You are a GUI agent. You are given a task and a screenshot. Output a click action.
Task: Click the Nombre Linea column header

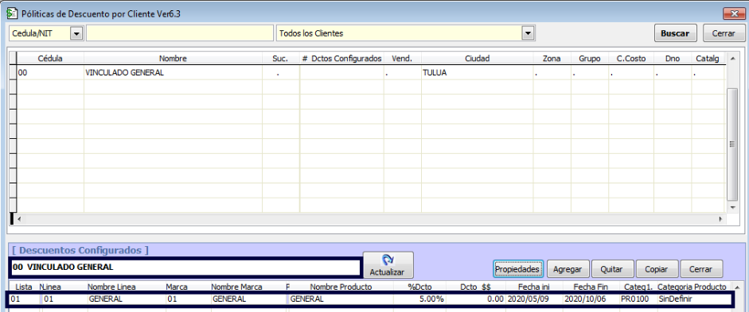point(111,287)
